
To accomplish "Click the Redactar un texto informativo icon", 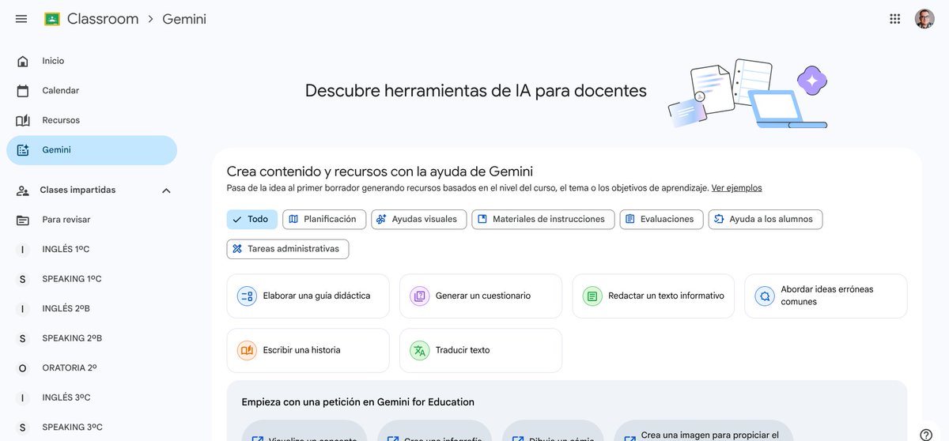I will (x=592, y=296).
